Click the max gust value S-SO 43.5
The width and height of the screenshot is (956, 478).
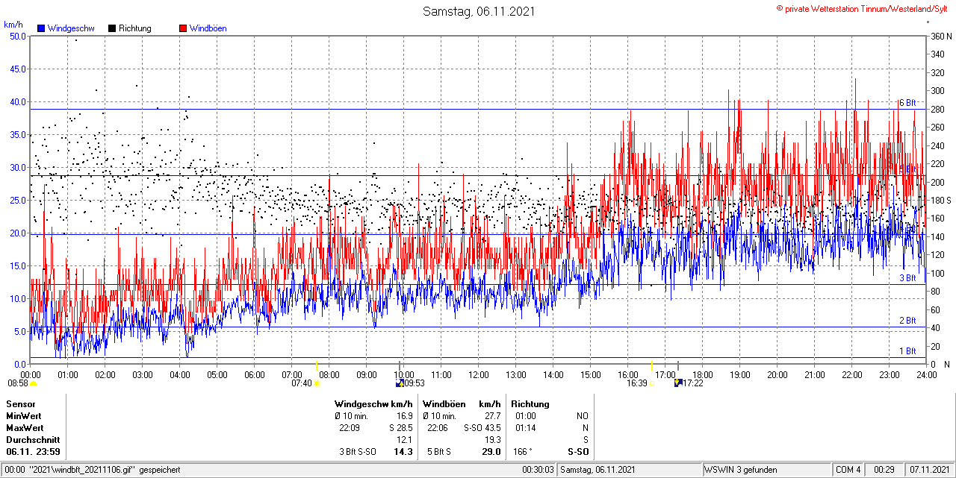pyautogui.click(x=482, y=428)
